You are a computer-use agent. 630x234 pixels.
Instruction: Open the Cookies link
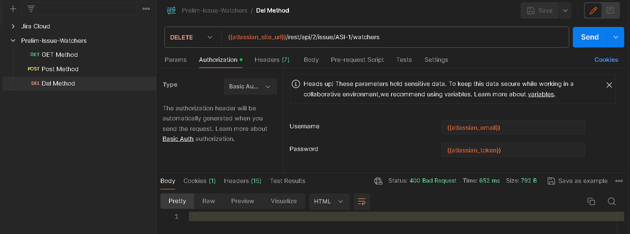(x=606, y=60)
